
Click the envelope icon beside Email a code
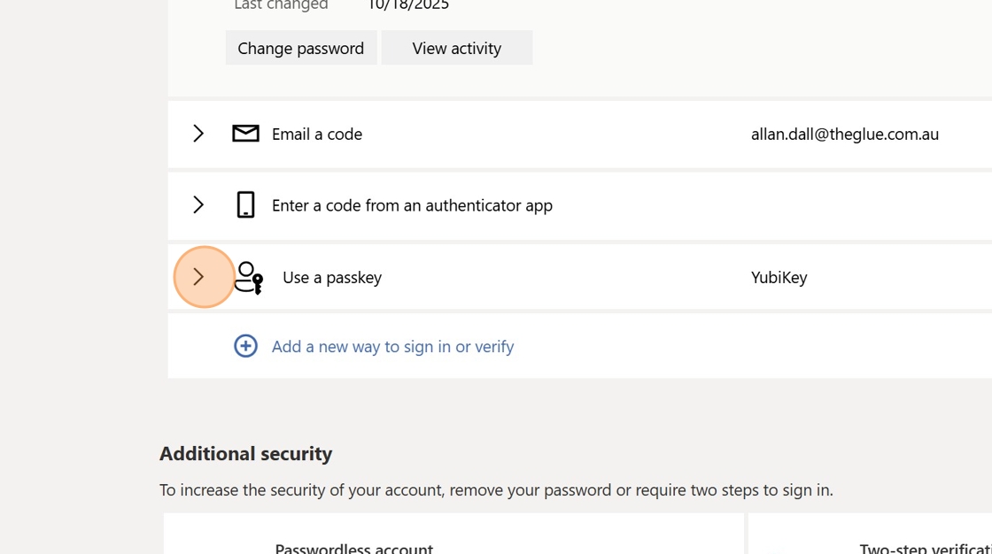(245, 134)
